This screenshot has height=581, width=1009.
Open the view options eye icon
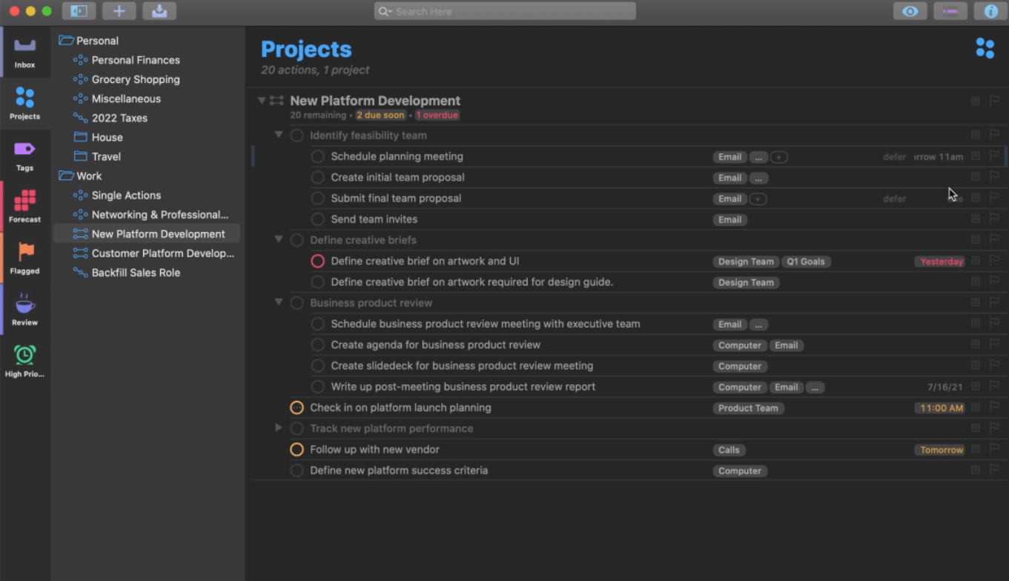(x=910, y=11)
